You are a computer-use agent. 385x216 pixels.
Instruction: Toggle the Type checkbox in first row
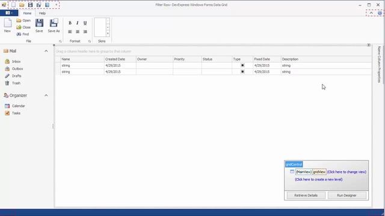click(242, 65)
